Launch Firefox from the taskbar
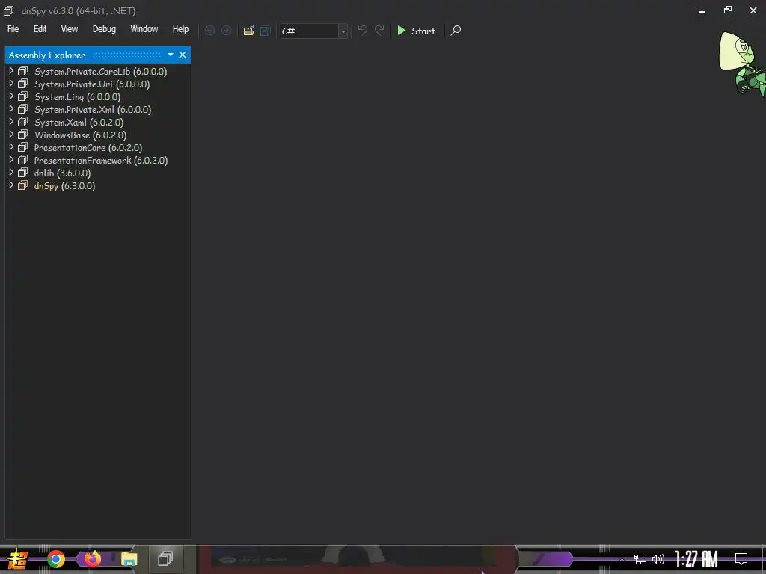This screenshot has height=574, width=766. (x=92, y=559)
